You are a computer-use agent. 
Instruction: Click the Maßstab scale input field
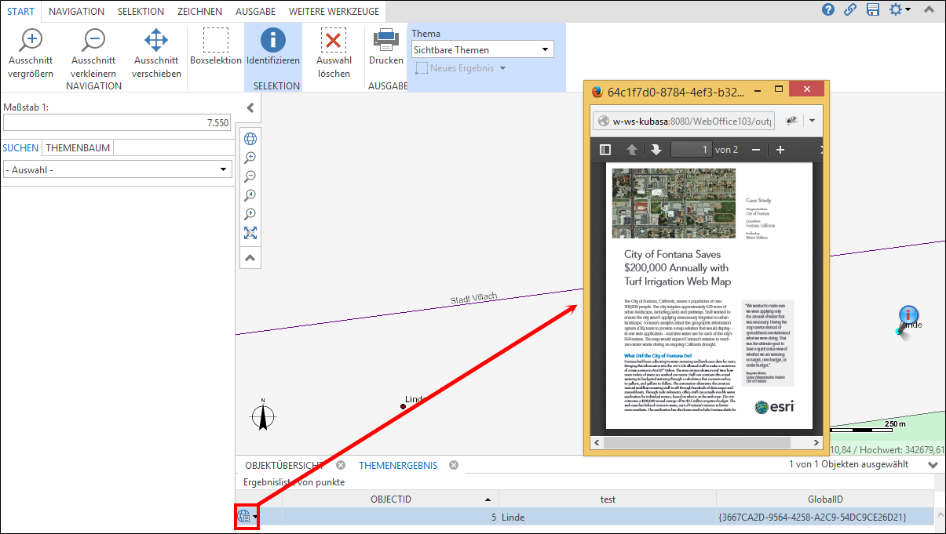(118, 124)
